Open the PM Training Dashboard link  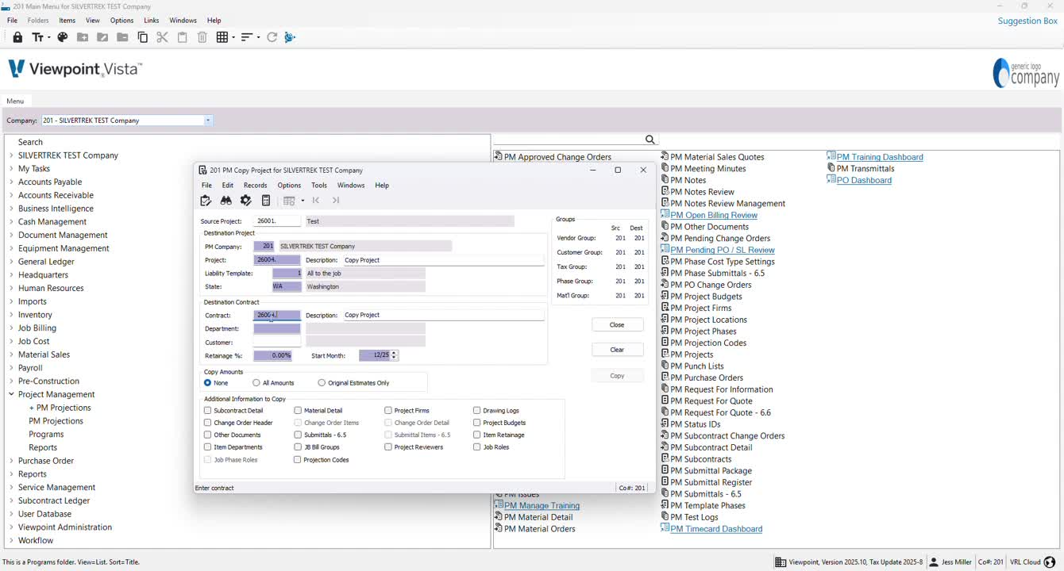point(880,157)
